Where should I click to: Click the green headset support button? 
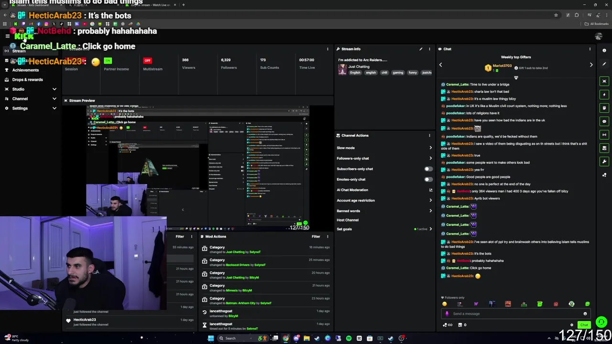(x=601, y=322)
